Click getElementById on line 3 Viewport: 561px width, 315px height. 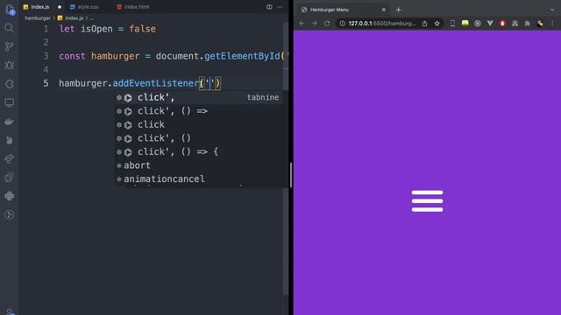tap(242, 56)
